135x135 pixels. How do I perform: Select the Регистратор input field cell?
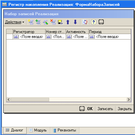click(29, 37)
